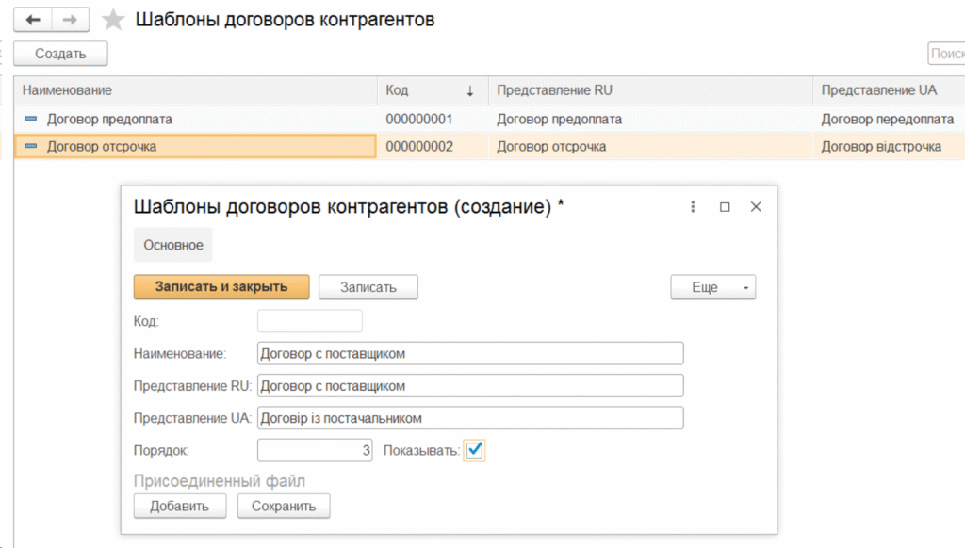Click the Порядок number field
Viewport: 965px width, 548px height.
tap(315, 451)
